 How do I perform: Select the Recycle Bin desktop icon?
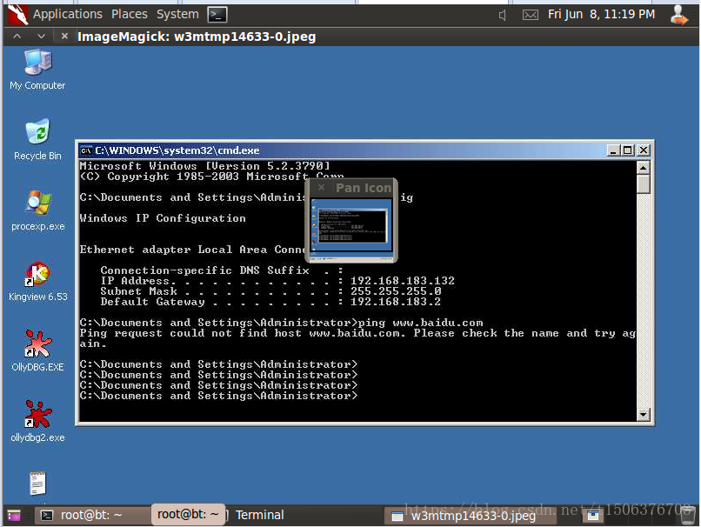[37, 139]
